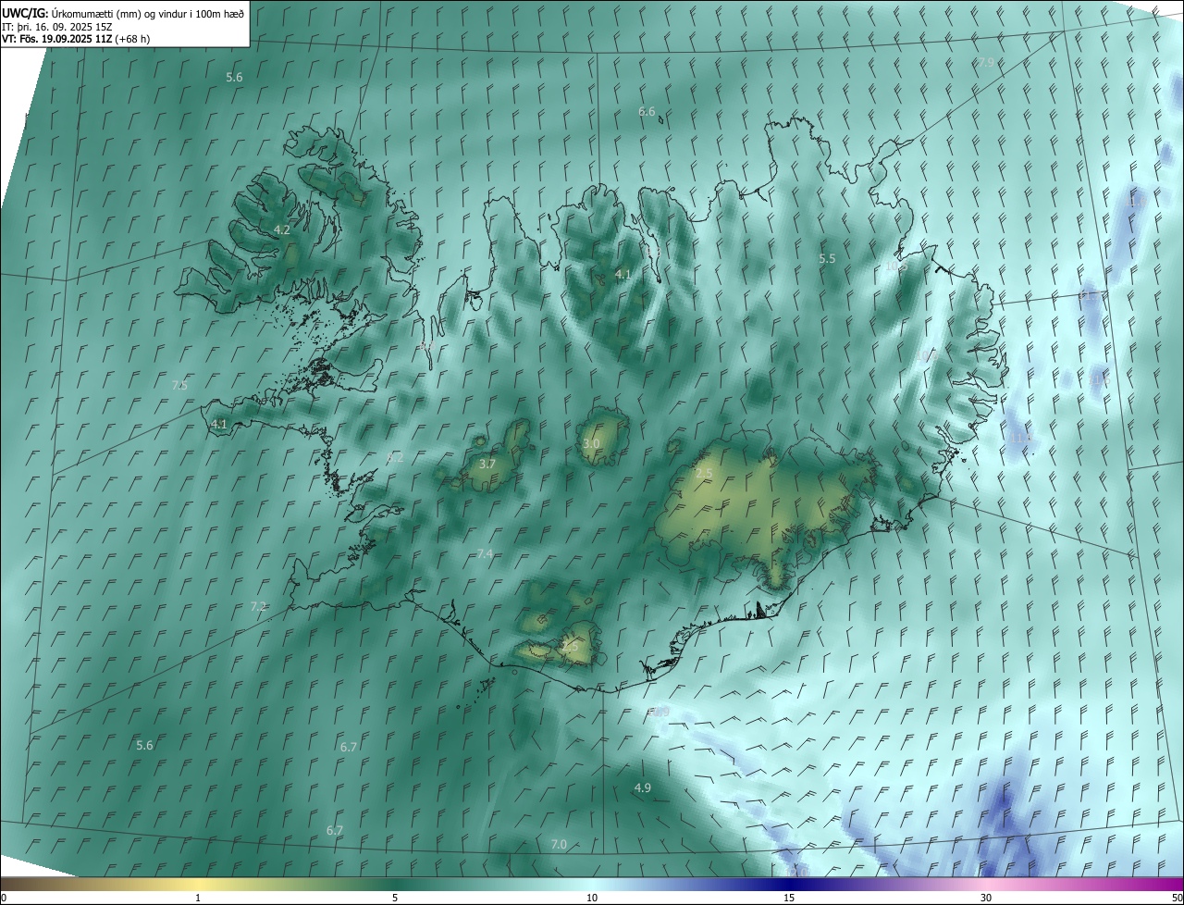The height and width of the screenshot is (905, 1184).
Task: Pick the yellow segment of the colour scale
Action: (x=198, y=884)
